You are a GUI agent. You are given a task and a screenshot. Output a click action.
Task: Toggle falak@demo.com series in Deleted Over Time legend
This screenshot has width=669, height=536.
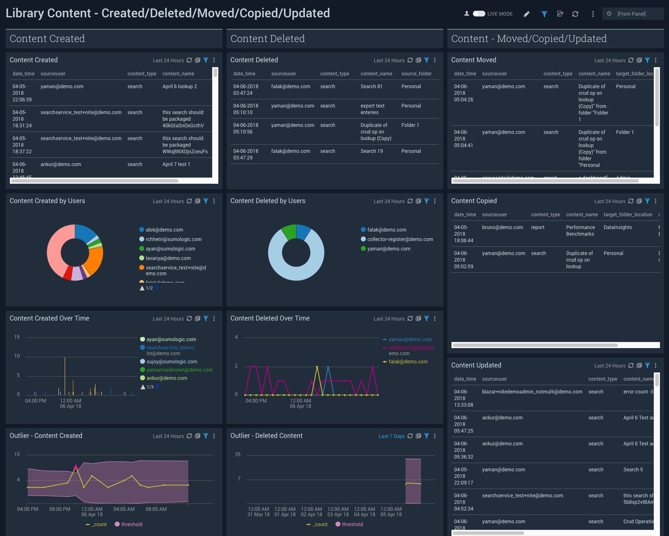tap(408, 362)
